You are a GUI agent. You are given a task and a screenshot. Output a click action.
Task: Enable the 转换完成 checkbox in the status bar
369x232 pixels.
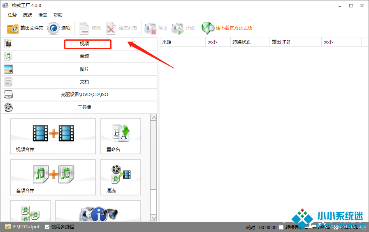click(281, 227)
